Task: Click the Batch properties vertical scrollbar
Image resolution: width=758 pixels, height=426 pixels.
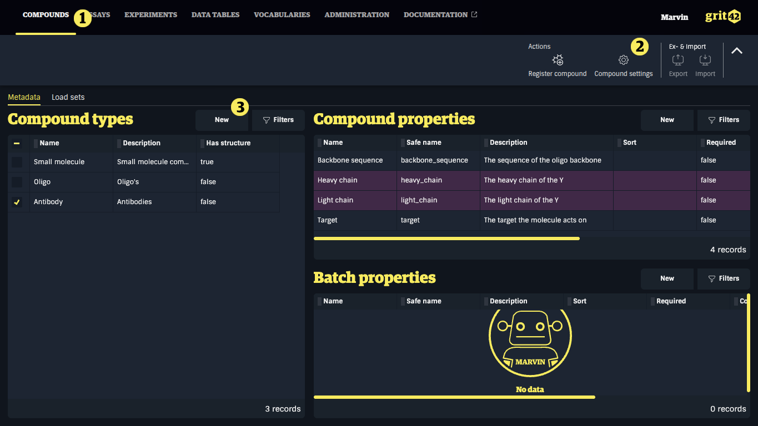Action: tap(749, 343)
